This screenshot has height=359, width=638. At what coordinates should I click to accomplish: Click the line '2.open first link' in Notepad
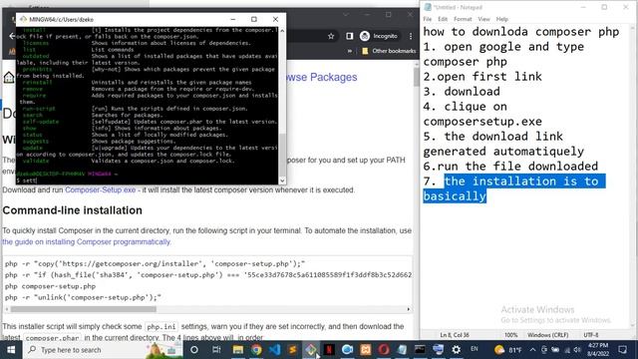(x=482, y=77)
